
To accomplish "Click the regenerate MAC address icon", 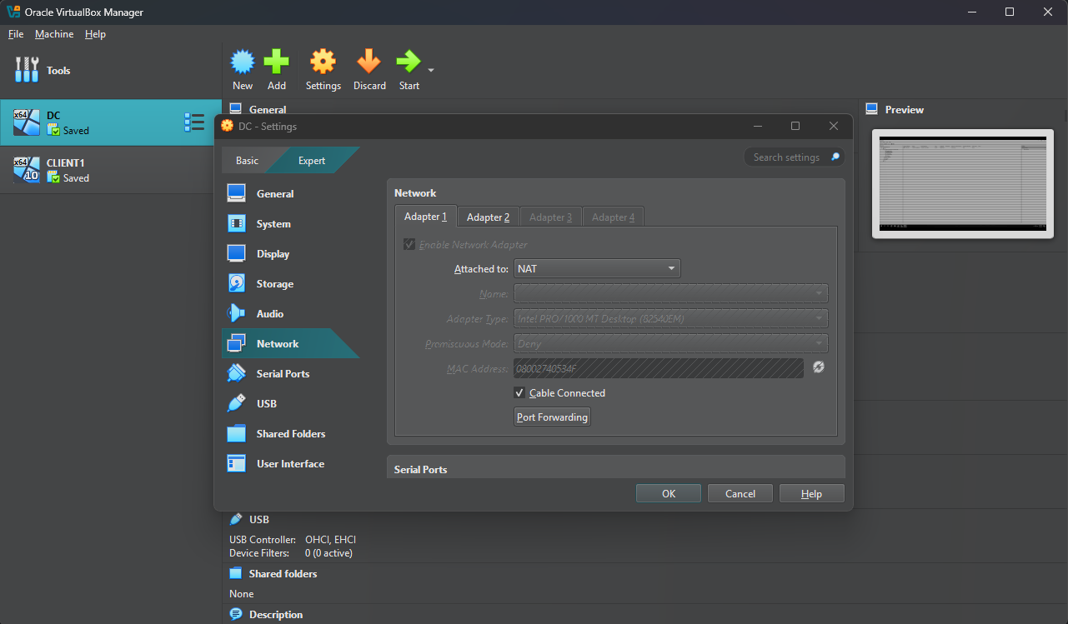I will 819,367.
